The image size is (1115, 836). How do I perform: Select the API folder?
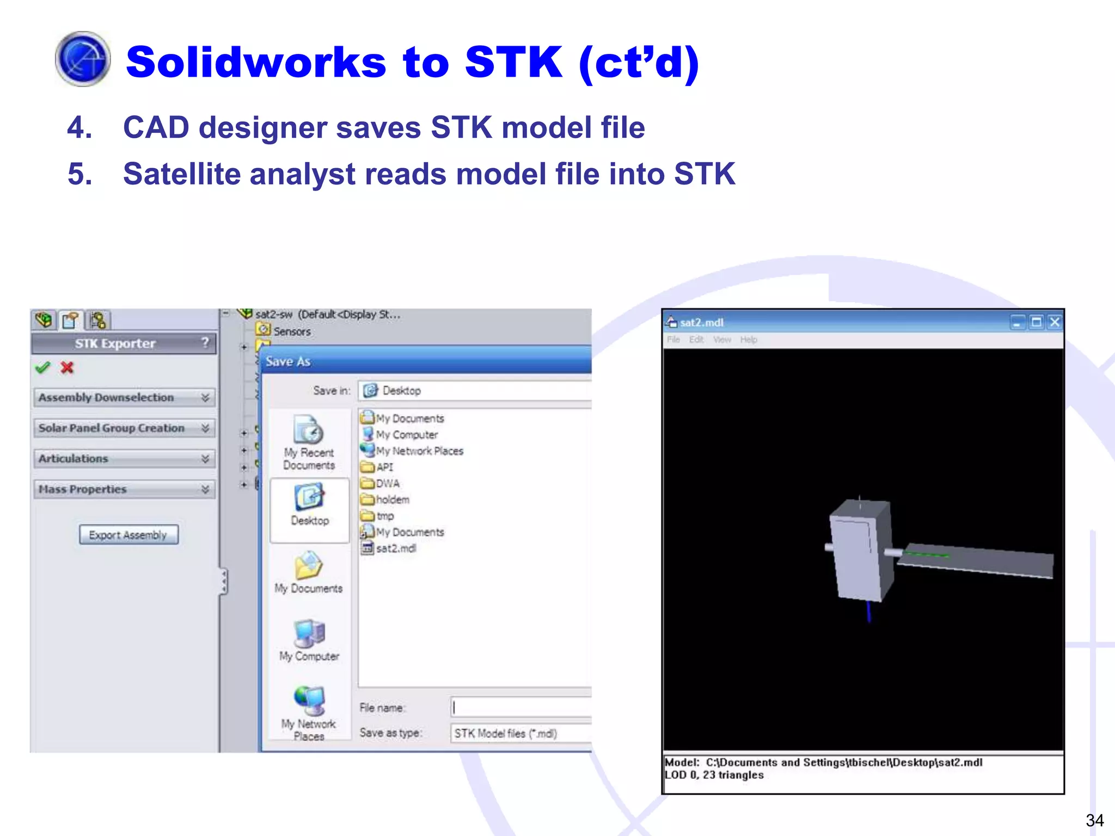tap(377, 467)
